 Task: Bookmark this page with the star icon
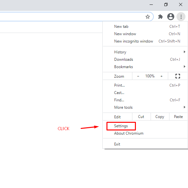(148, 17)
